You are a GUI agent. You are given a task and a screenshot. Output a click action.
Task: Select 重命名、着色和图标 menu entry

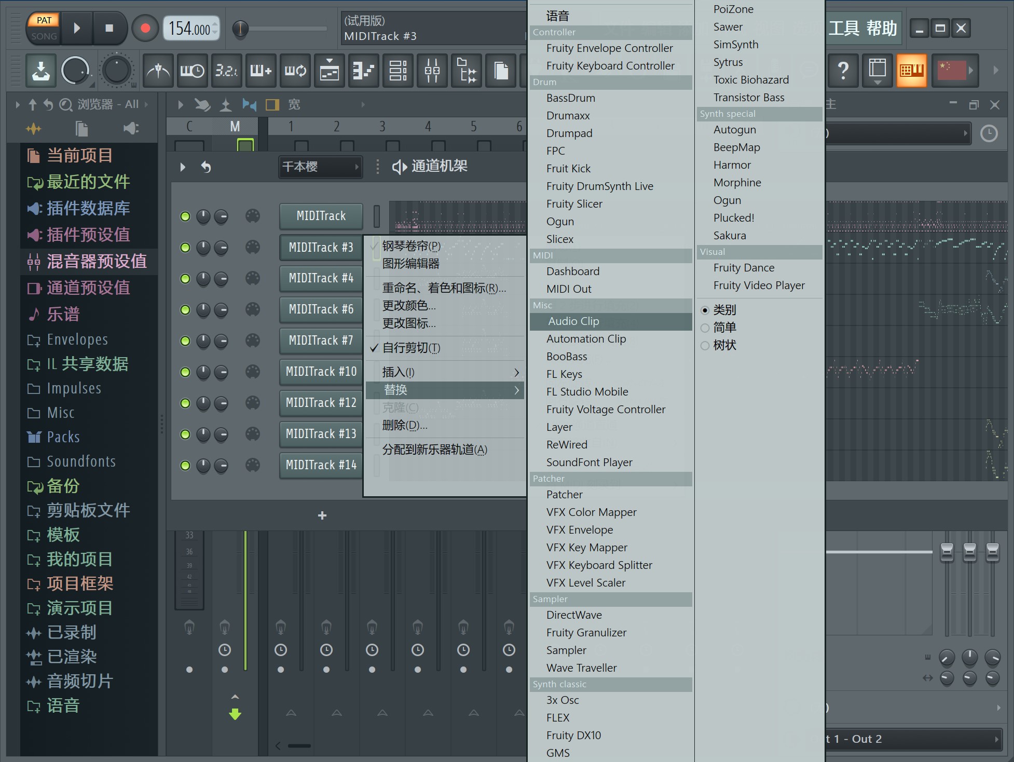point(445,288)
